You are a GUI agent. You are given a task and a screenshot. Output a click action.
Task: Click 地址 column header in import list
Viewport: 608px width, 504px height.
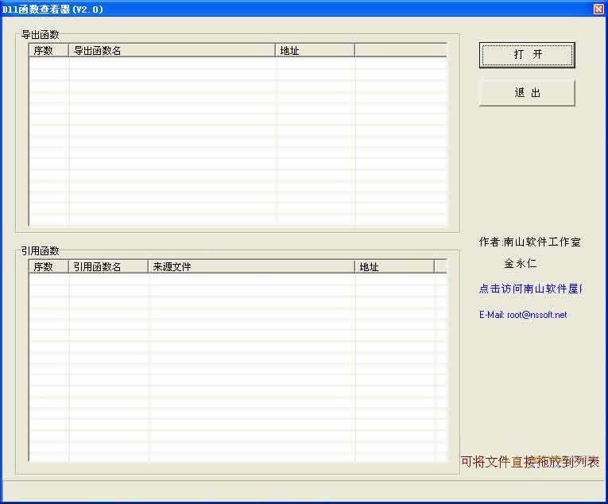(x=393, y=266)
